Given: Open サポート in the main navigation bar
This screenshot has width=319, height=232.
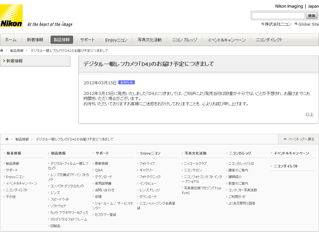Looking at the screenshot, I should pyautogui.click(x=87, y=40).
